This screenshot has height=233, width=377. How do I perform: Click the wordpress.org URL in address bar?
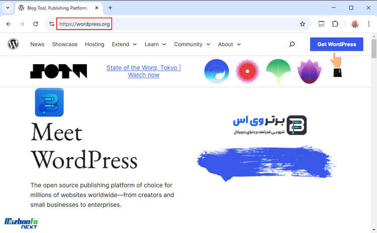[x=84, y=24]
